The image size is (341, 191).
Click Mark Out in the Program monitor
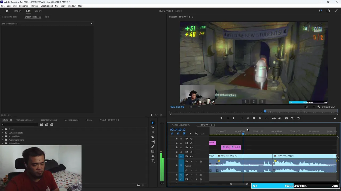(234, 118)
